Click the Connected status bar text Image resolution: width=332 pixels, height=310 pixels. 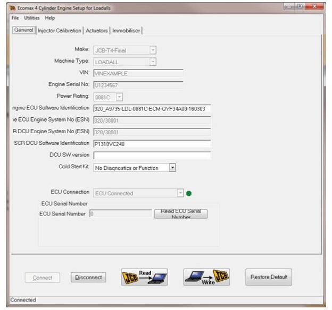click(x=23, y=300)
